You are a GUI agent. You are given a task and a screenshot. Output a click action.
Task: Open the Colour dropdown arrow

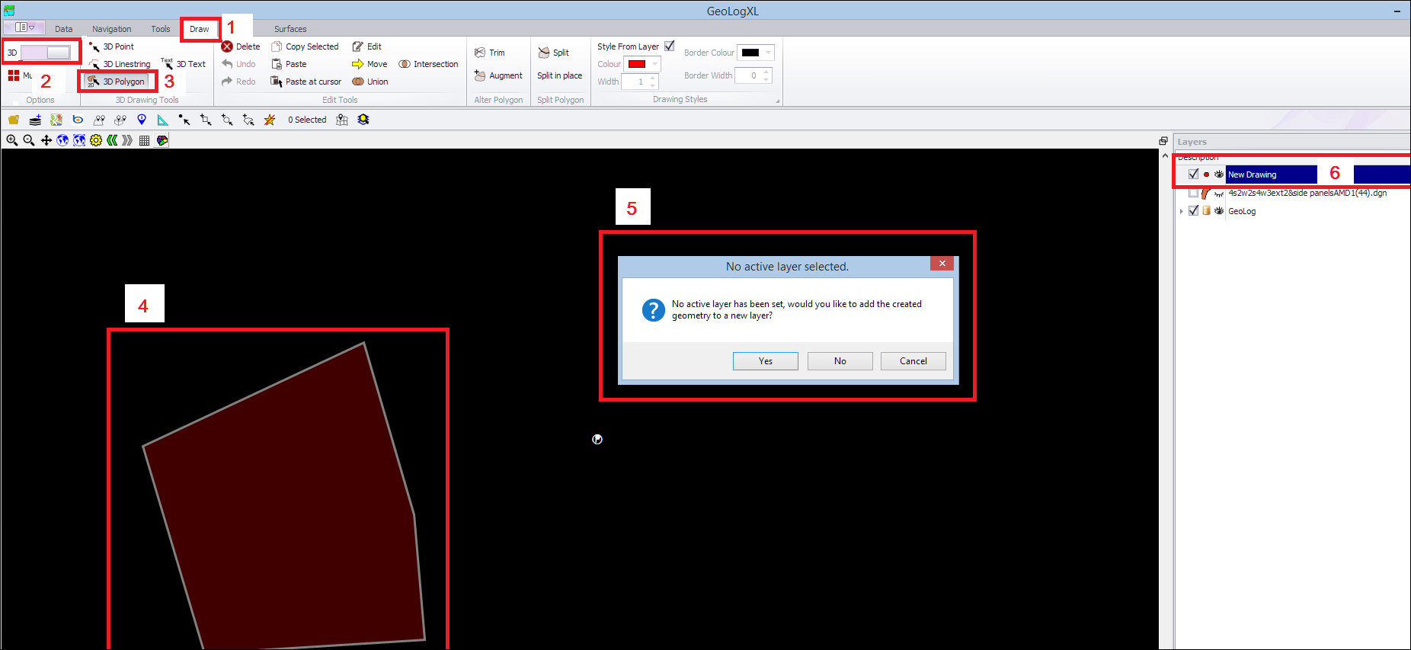[x=654, y=64]
